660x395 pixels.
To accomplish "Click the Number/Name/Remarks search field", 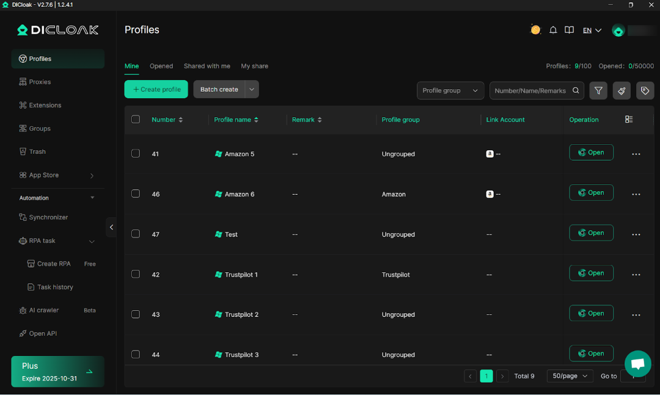I will coord(530,90).
